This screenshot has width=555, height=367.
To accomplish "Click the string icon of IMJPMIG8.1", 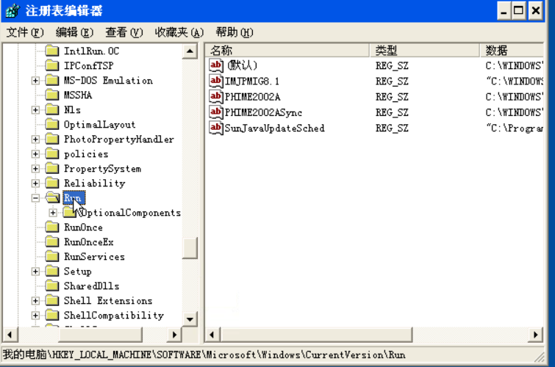I will pyautogui.click(x=216, y=81).
